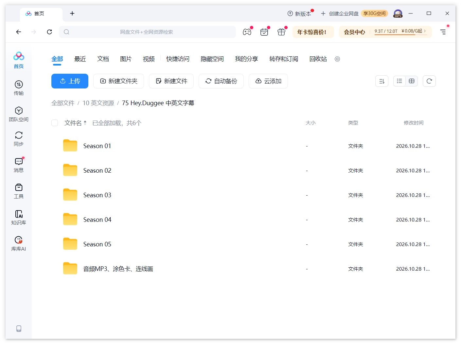Screen dimensions: 462x346
Task: Select the 文档 tab
Action: coord(103,59)
